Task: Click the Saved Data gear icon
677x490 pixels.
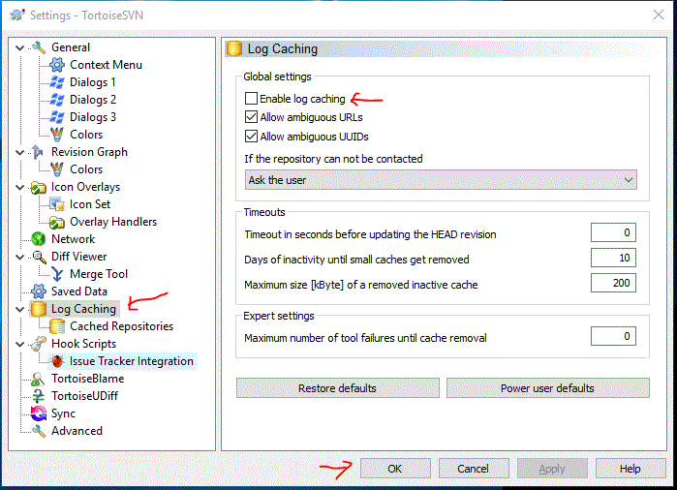Action: coord(39,291)
